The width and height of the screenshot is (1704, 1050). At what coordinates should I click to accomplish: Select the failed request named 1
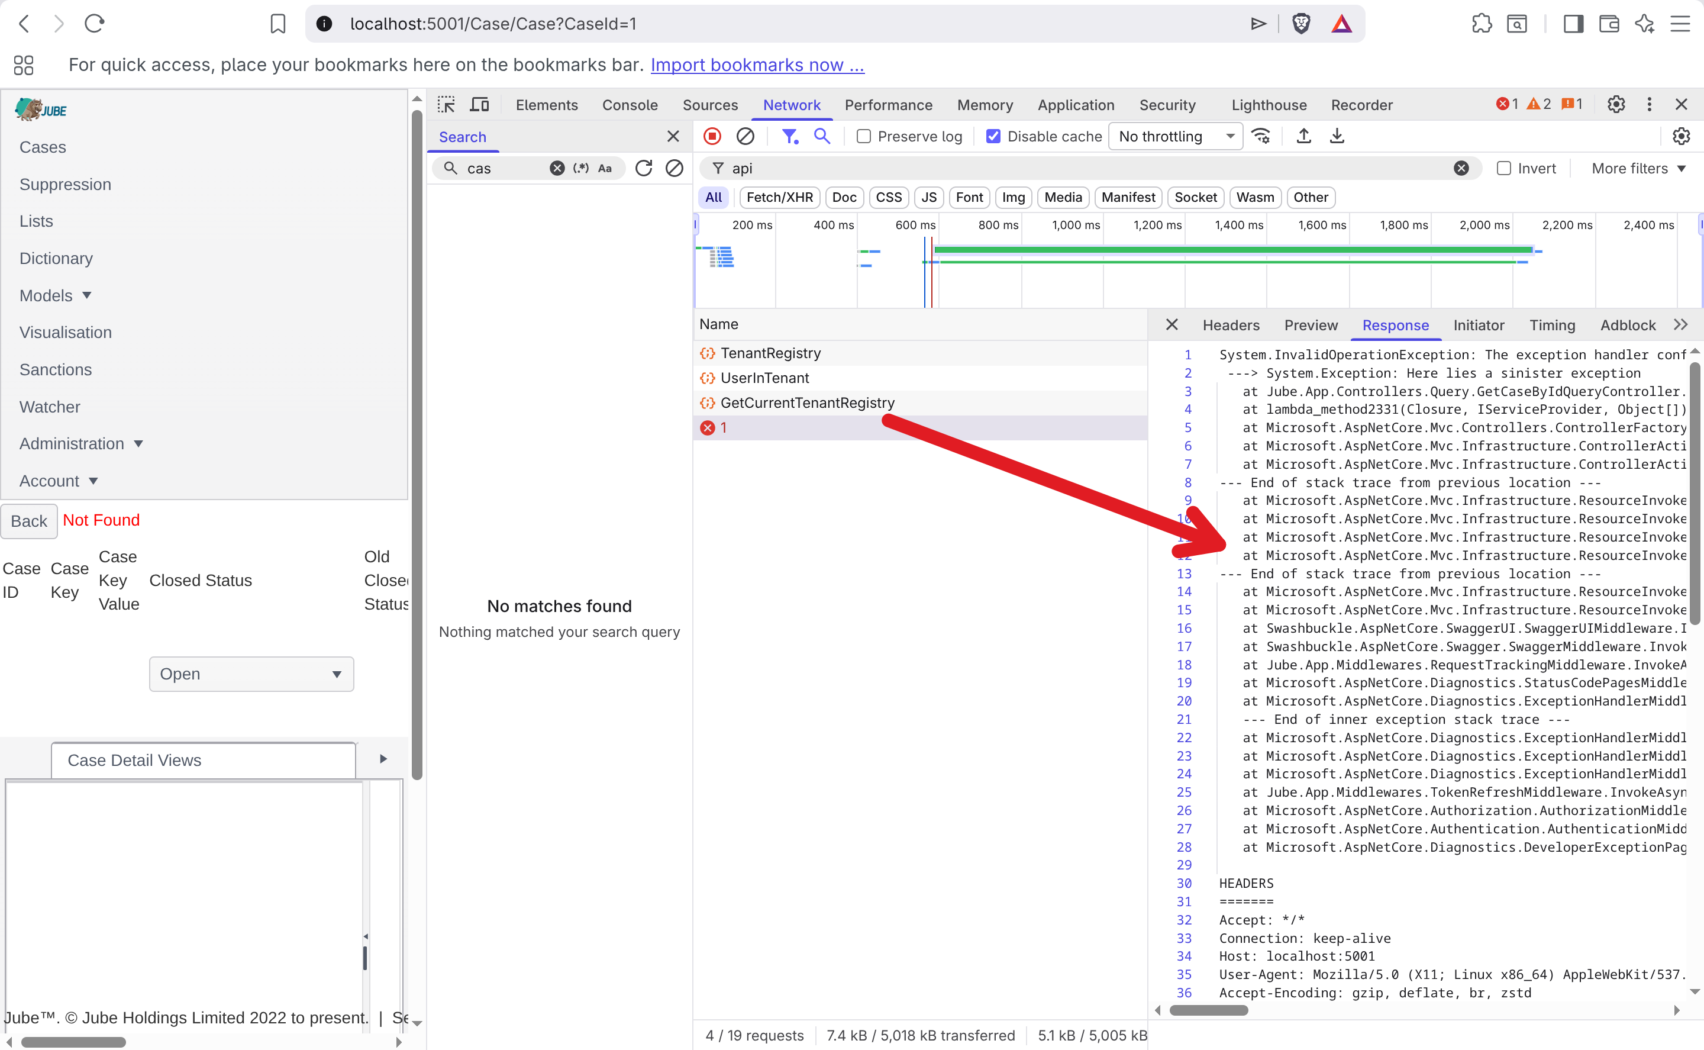(x=919, y=428)
